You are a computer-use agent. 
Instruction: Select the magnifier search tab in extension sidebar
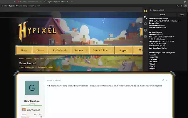(145, 17)
